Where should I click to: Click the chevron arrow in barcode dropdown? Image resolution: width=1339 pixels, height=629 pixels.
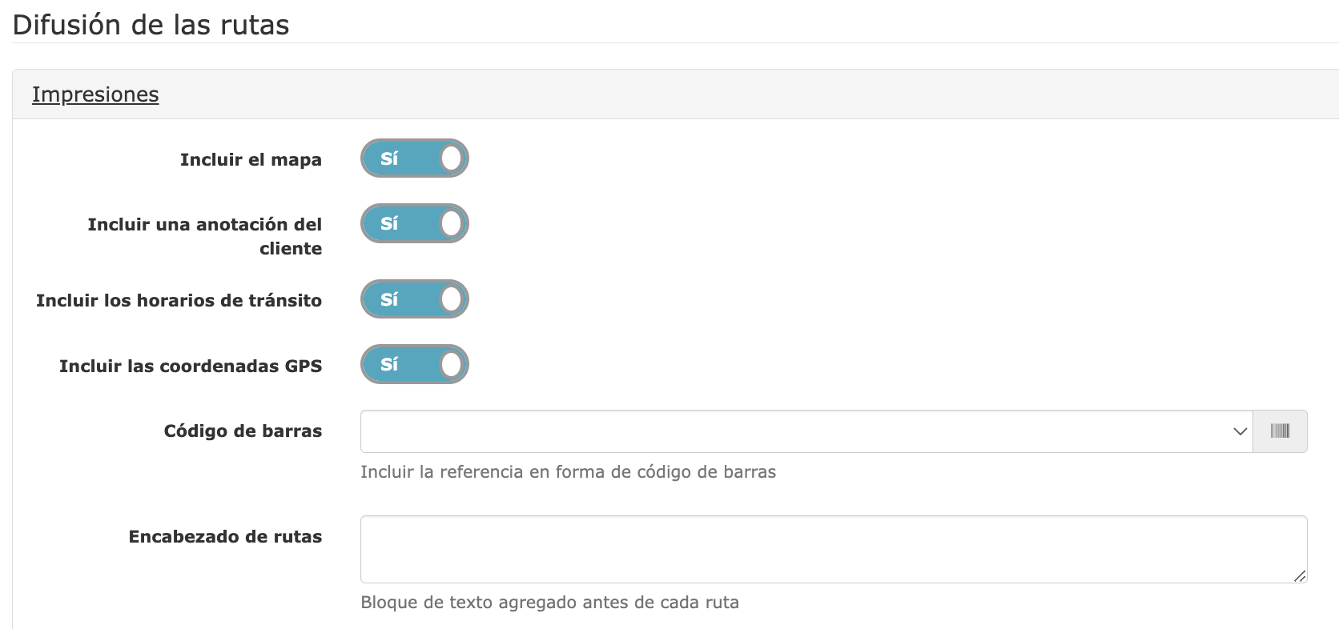coord(1240,431)
